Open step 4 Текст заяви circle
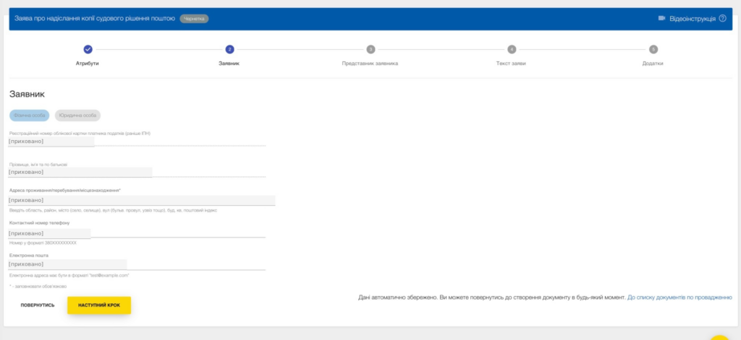This screenshot has height=340, width=741. tap(512, 49)
